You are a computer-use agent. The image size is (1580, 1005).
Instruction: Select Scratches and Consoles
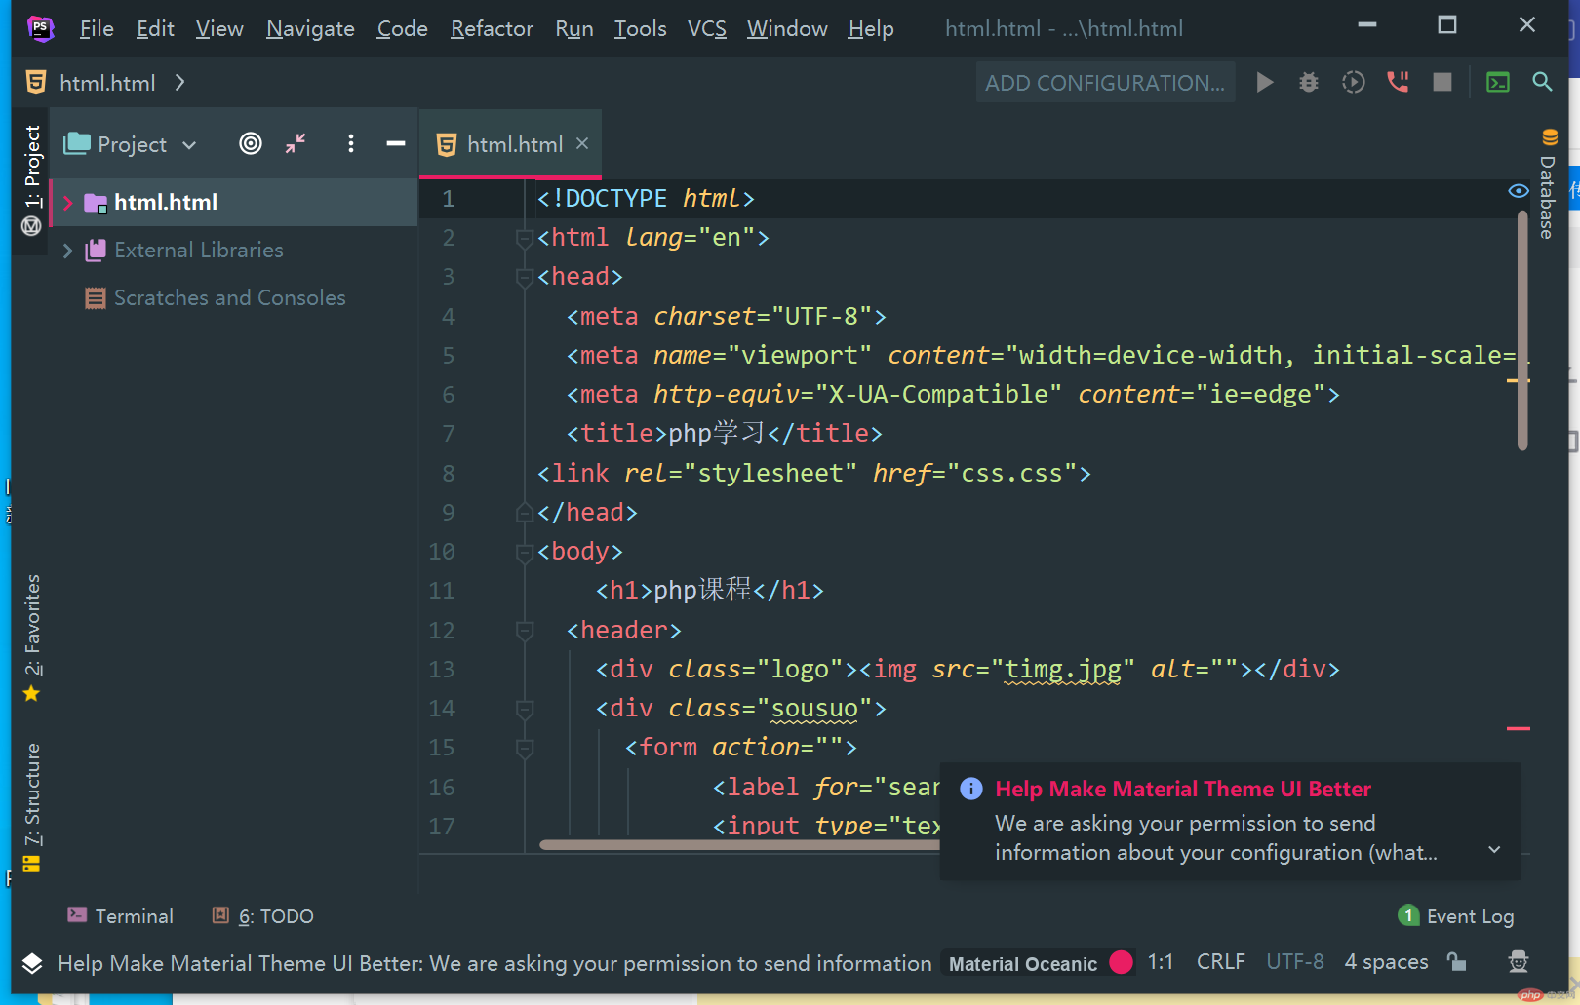tap(230, 298)
